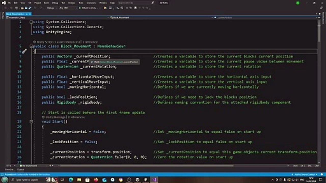Click the Open File folder icon
The image size is (326, 183).
click(x=23, y=8)
